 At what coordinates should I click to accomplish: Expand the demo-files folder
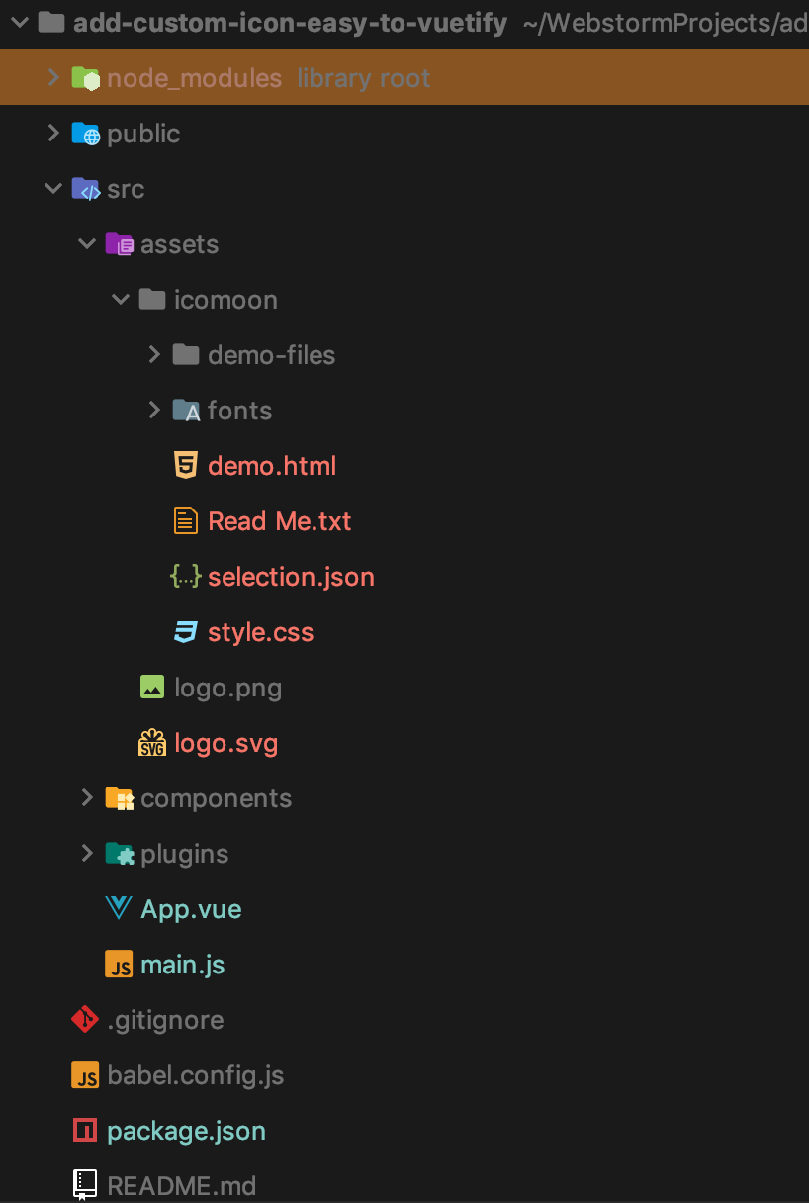[x=154, y=355]
